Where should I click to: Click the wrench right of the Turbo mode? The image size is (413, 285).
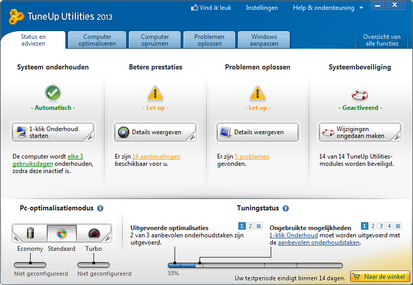tap(108, 238)
